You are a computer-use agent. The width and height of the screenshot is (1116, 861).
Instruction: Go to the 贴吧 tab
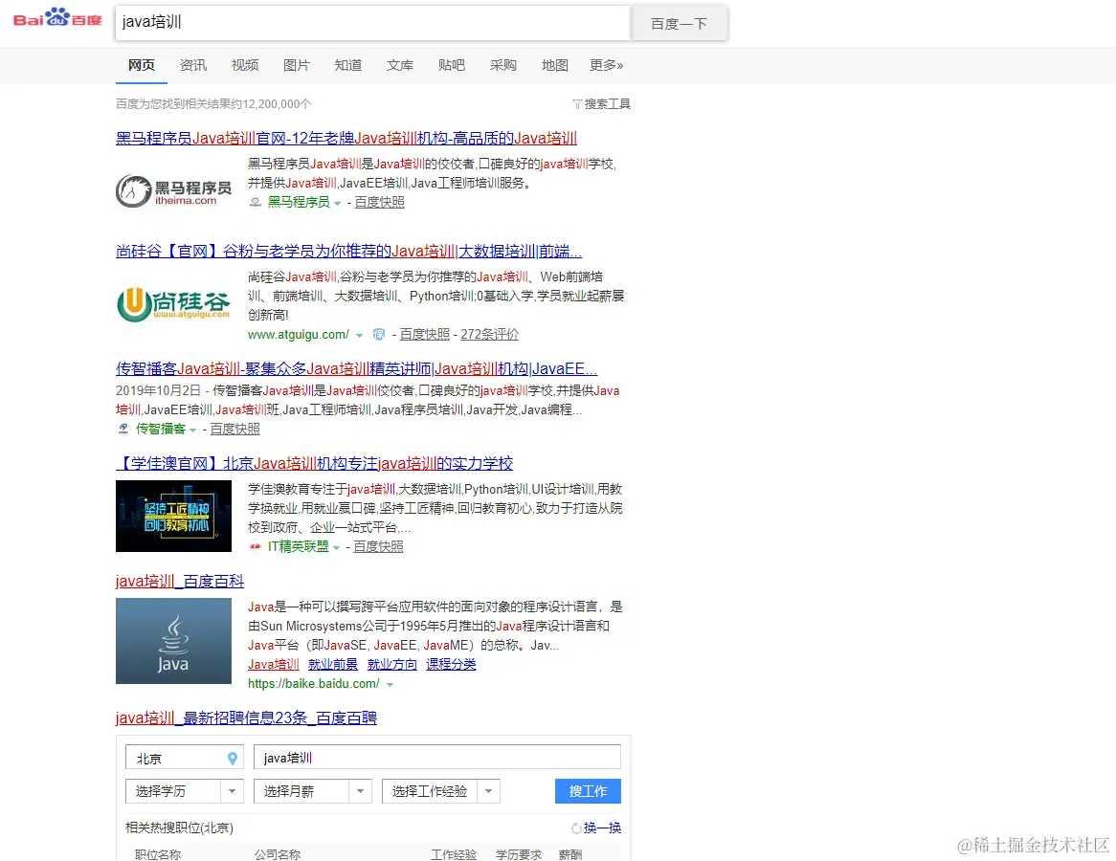click(451, 65)
